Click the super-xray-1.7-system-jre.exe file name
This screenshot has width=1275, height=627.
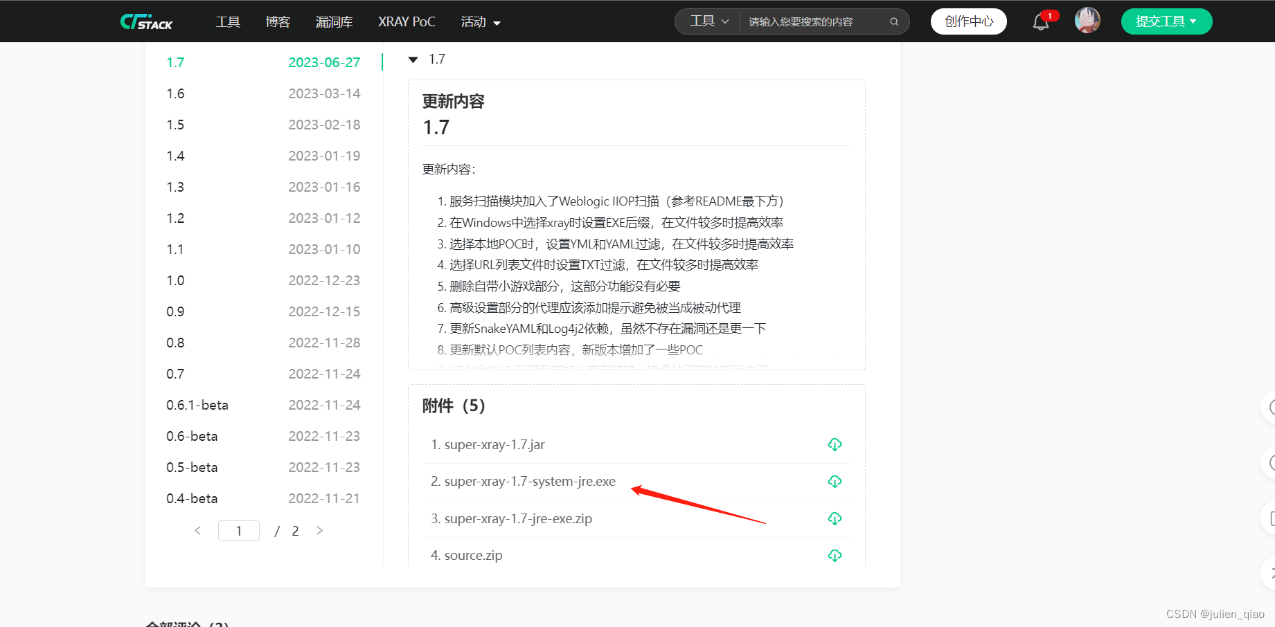click(530, 482)
